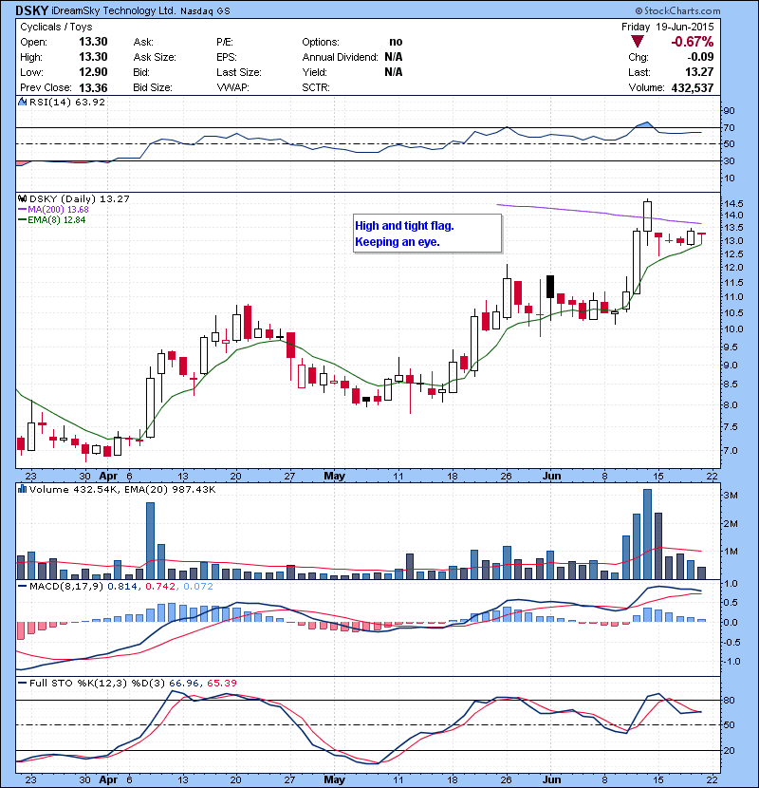Image resolution: width=759 pixels, height=788 pixels.
Task: Click the RSI 70 level axis label
Action: pos(729,127)
